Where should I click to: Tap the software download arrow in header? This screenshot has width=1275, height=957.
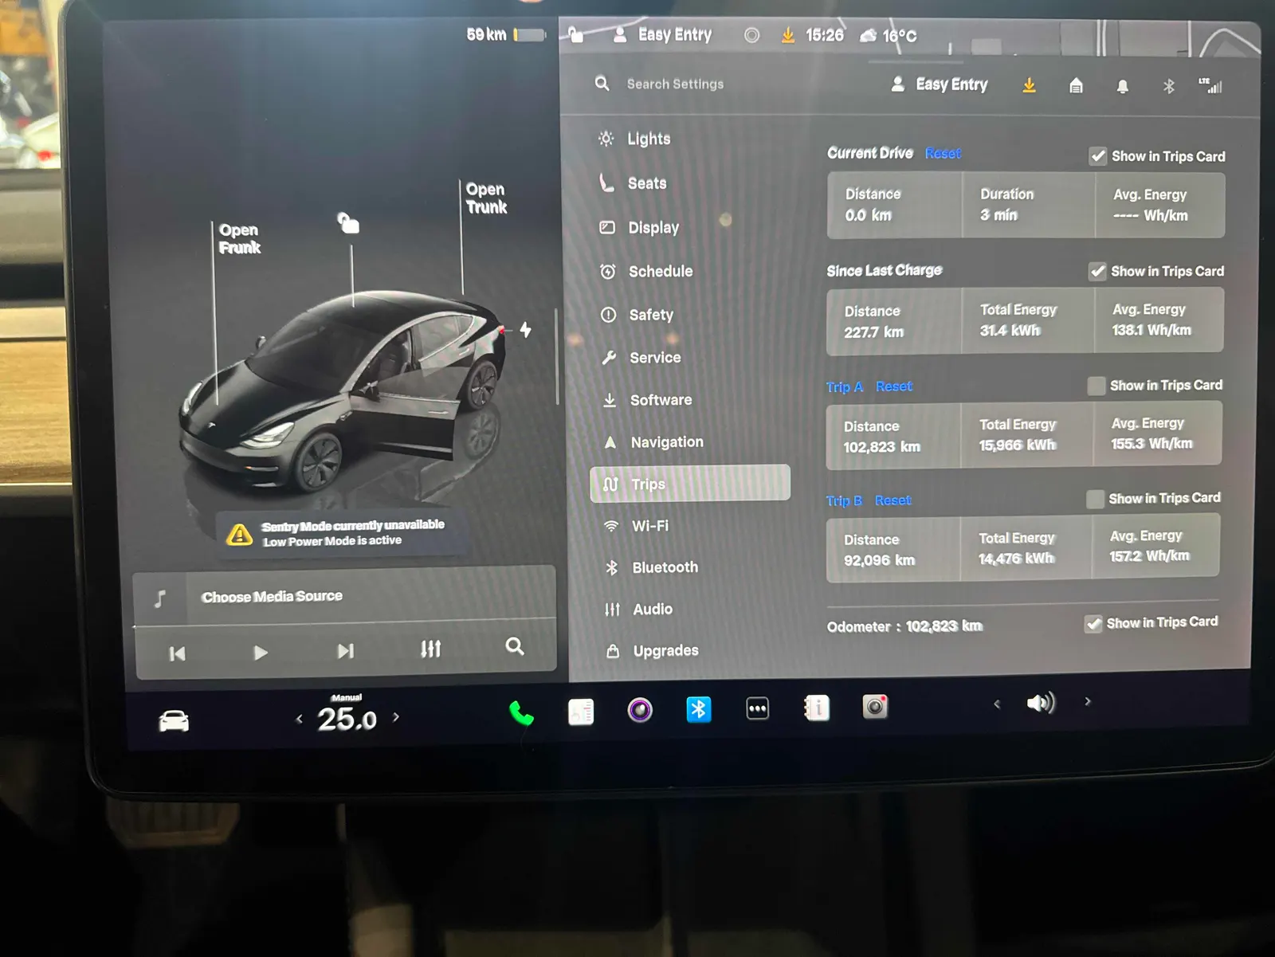point(1029,84)
